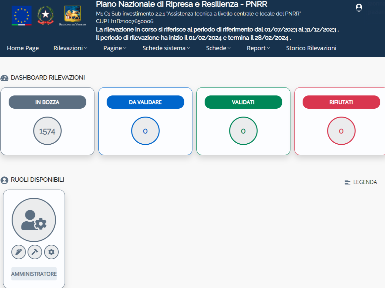385x288 pixels.
Task: Click the large administrator avatar icon
Action: [x=34, y=220]
